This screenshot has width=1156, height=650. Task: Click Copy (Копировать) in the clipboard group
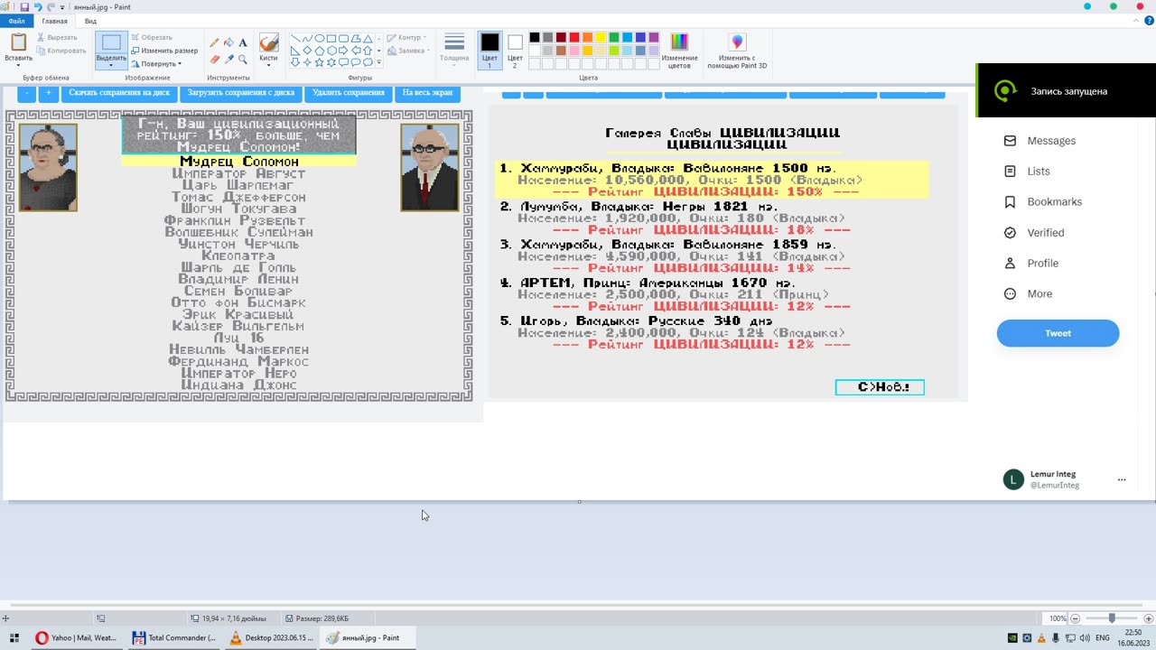coord(61,51)
